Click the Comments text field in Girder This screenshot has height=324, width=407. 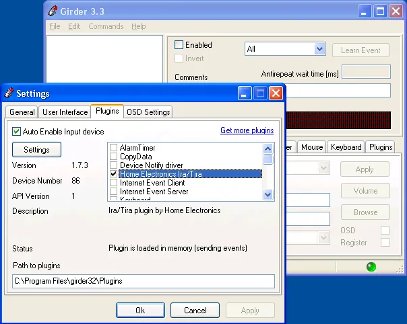[x=338, y=90]
